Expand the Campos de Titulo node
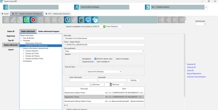This screenshot has width=218, height=110. pyautogui.click(x=24, y=53)
